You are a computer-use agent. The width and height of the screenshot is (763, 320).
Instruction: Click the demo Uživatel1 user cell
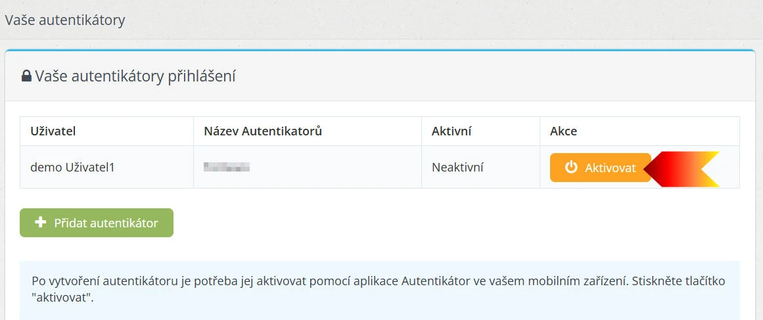pos(72,168)
